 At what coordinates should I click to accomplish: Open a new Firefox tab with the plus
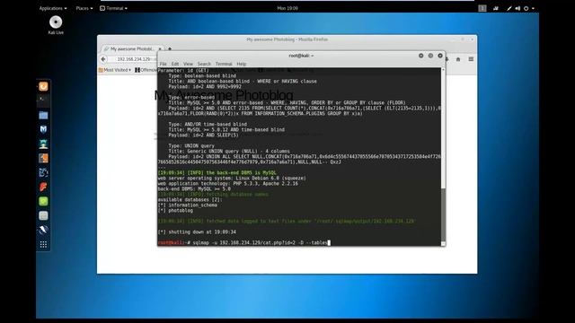[x=170, y=48]
